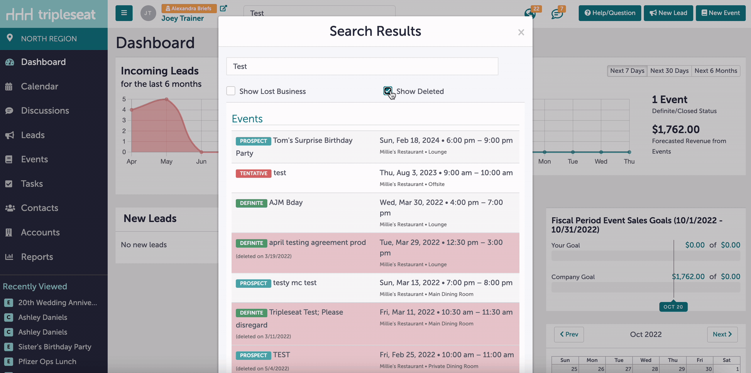
Task: Click the top header search box
Action: (x=319, y=11)
